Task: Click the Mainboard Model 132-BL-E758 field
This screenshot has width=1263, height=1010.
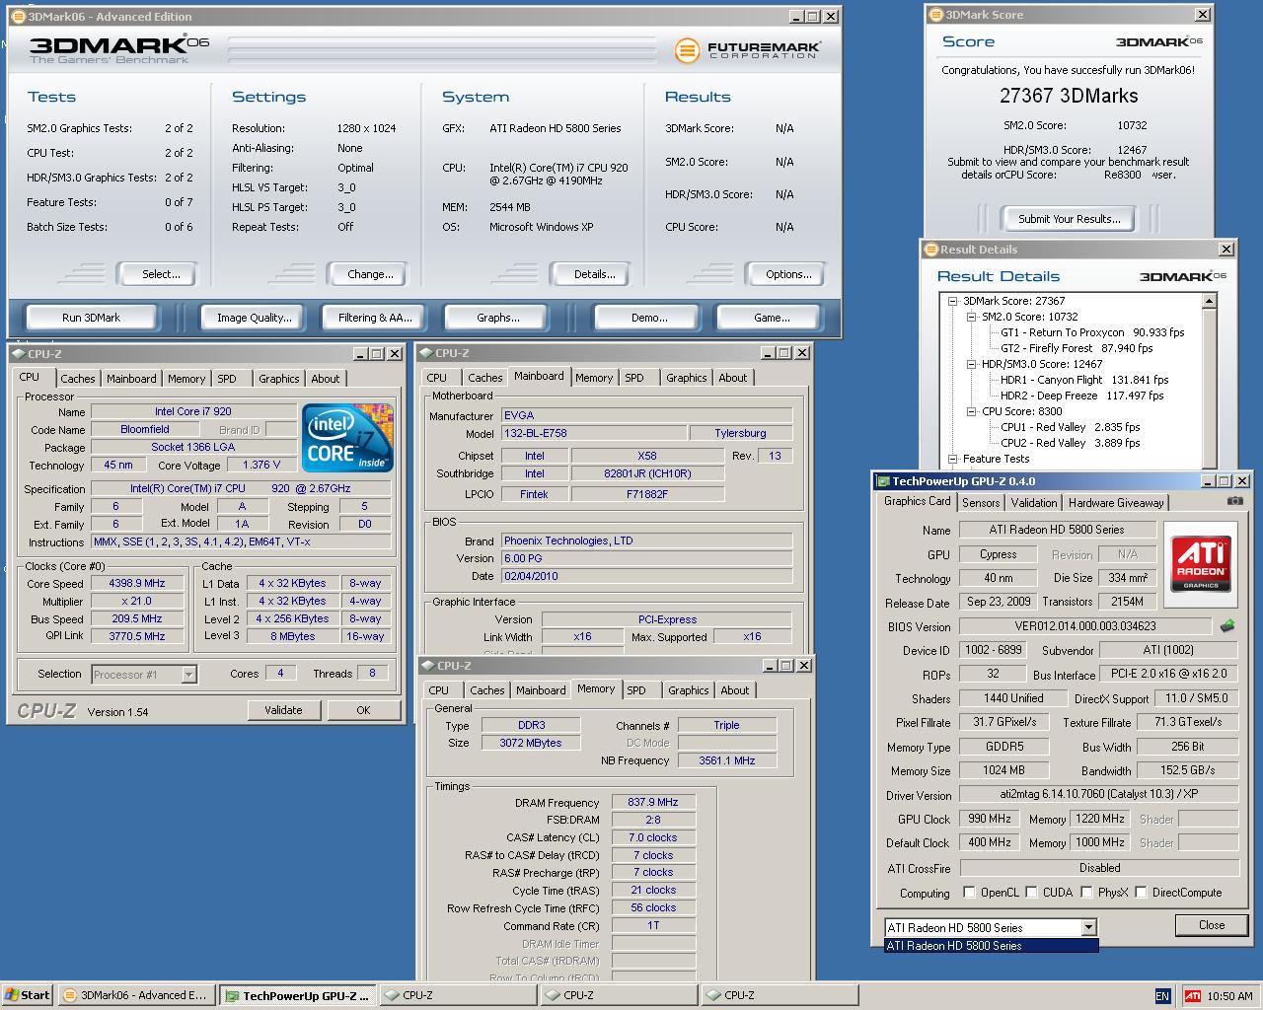Action: [x=593, y=433]
